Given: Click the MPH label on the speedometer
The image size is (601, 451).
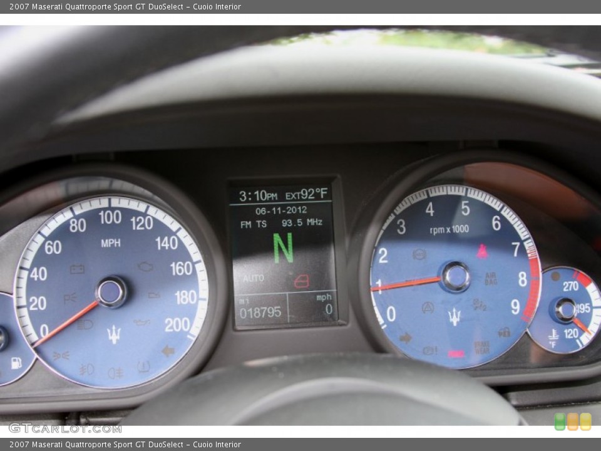Looking at the screenshot, I should point(110,243).
